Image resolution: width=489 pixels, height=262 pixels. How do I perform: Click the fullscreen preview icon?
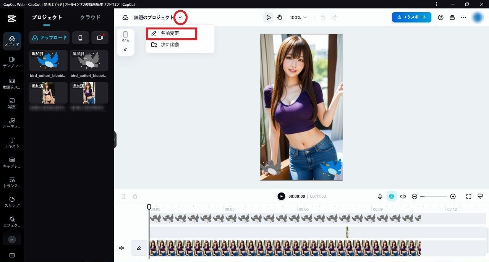click(469, 196)
